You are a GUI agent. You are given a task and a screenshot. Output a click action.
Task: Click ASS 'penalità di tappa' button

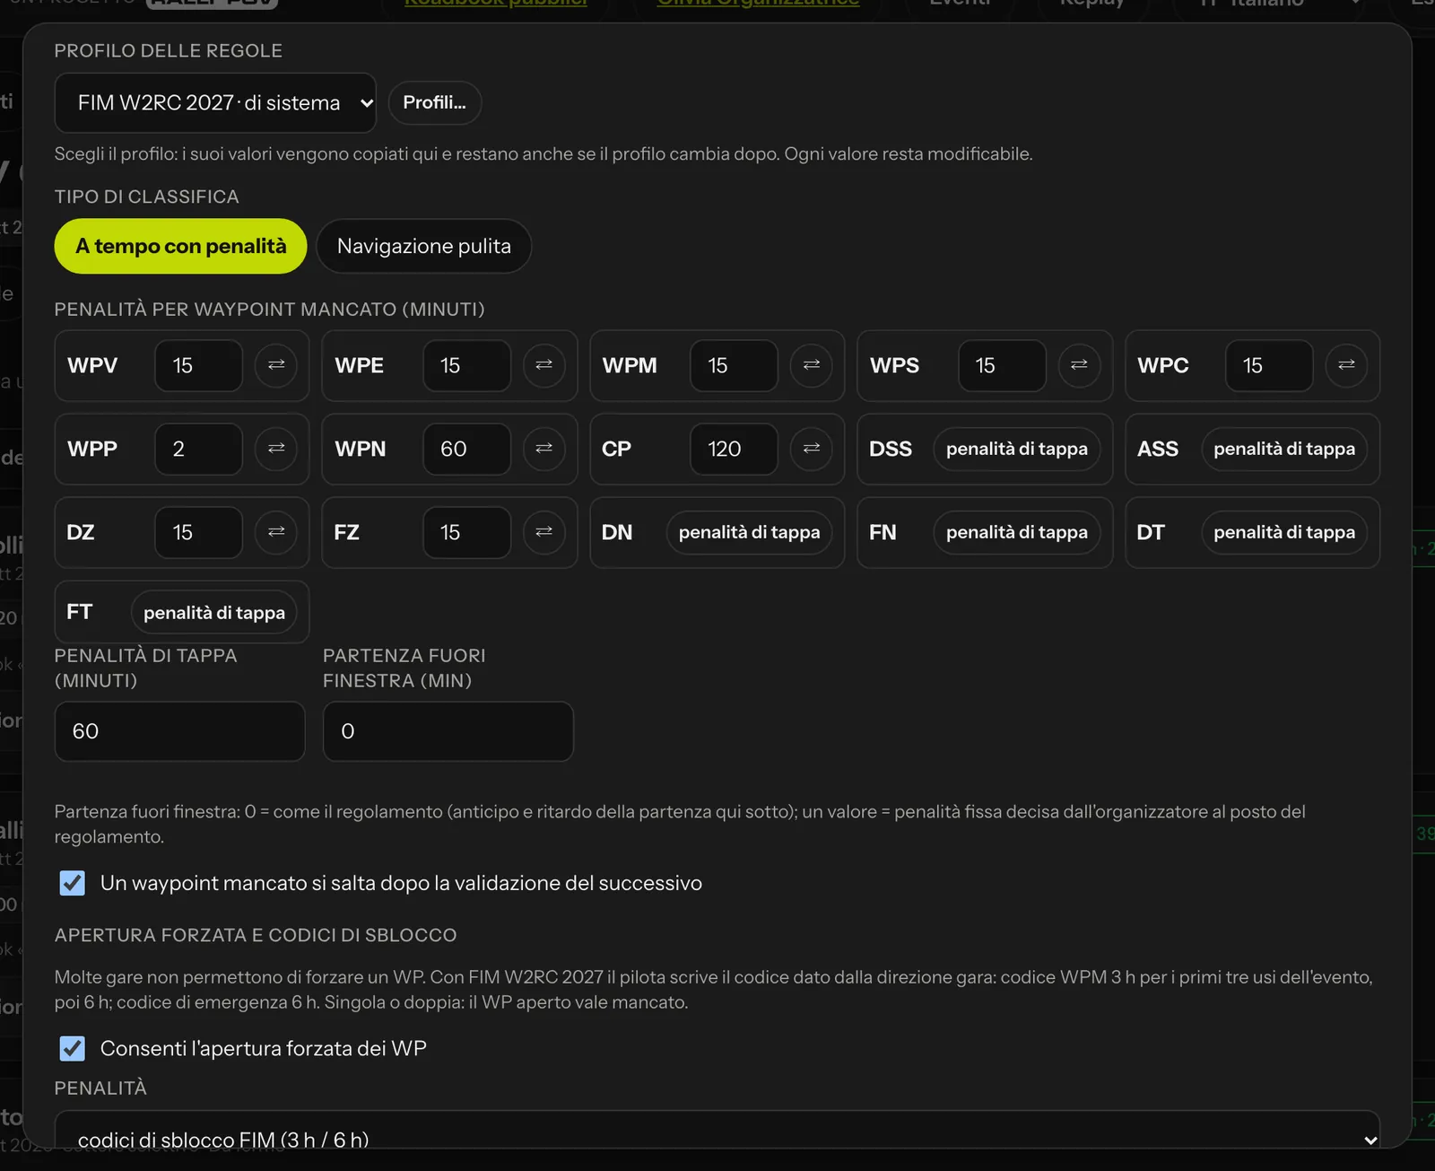(1284, 449)
